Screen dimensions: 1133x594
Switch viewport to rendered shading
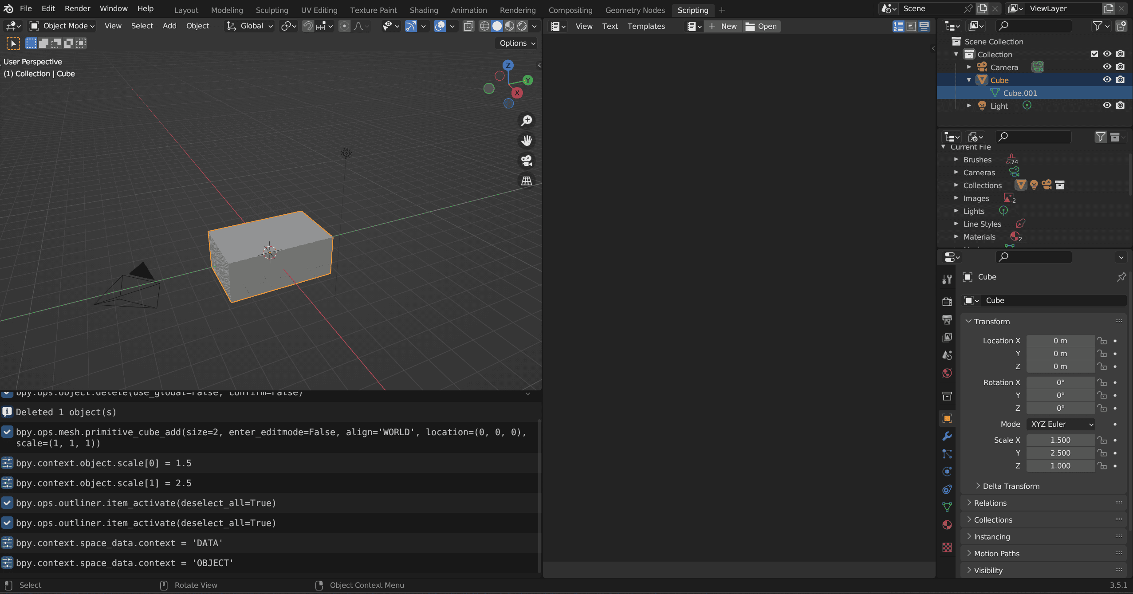[x=522, y=26]
